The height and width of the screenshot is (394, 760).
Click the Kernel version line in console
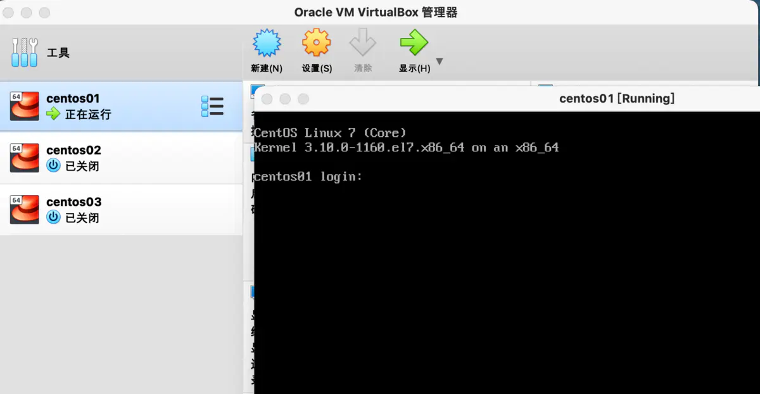click(406, 148)
